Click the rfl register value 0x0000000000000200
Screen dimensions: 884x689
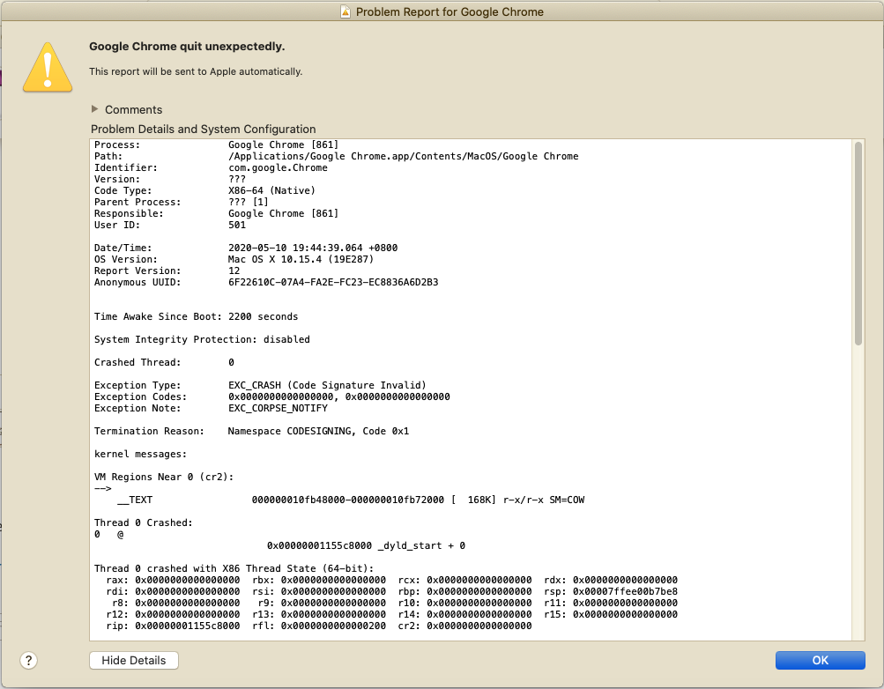pos(333,626)
